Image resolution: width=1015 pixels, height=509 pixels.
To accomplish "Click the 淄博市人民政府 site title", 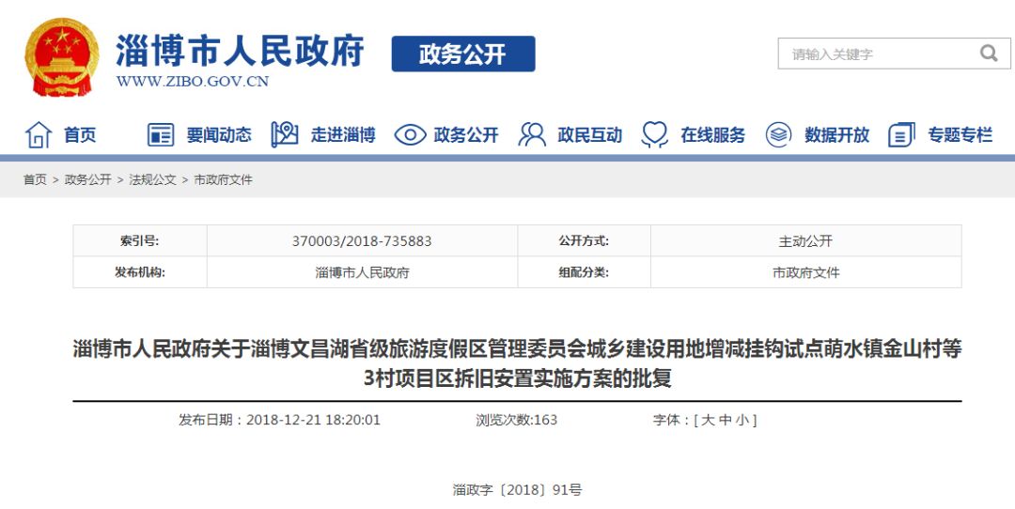I will point(241,51).
